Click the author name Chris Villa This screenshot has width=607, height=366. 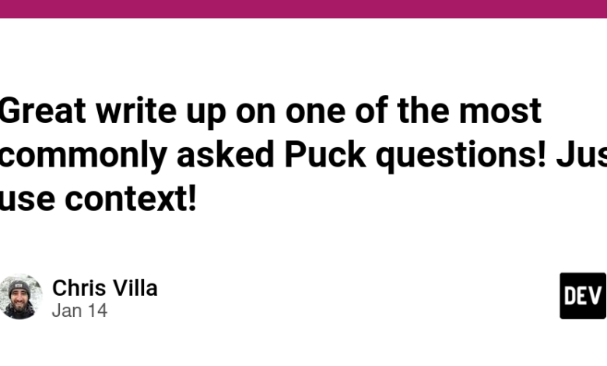point(105,288)
